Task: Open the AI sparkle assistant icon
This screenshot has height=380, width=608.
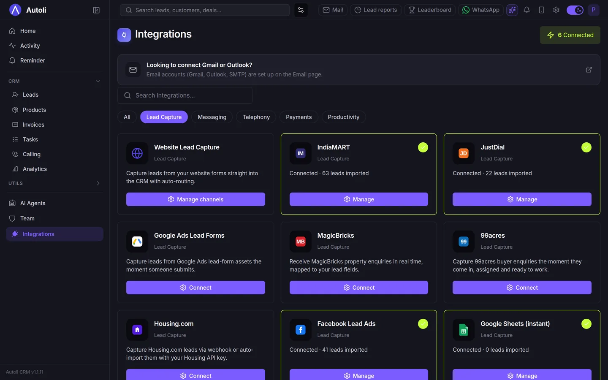Action: tap(512, 10)
